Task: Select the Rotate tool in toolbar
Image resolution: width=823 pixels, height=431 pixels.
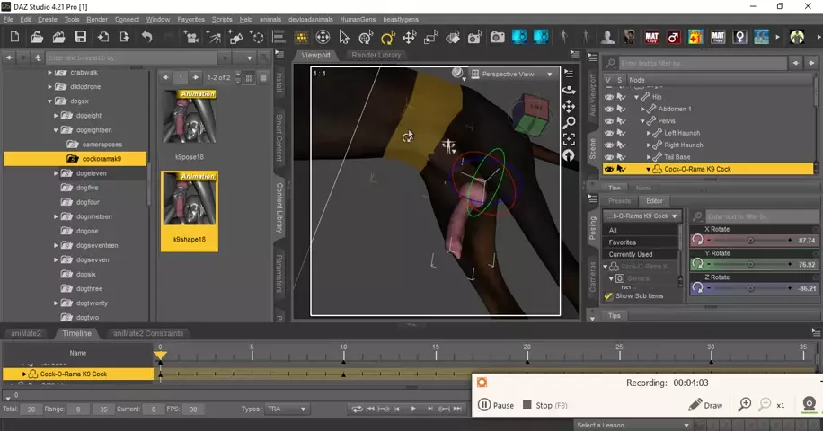Action: click(x=388, y=37)
